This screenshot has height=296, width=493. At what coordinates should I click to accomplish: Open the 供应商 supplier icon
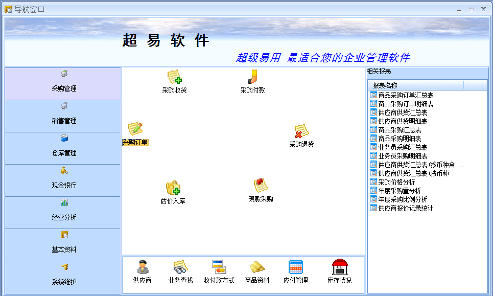pyautogui.click(x=142, y=268)
